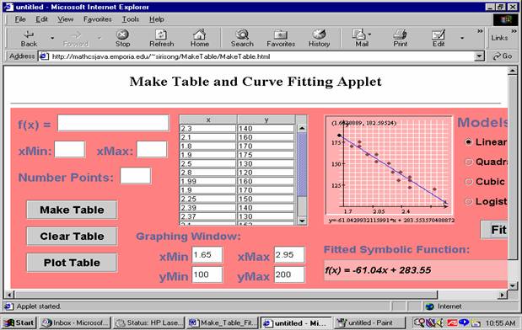Click the Plot Table button
Image resolution: width=522 pixels, height=330 pixels.
point(72,263)
